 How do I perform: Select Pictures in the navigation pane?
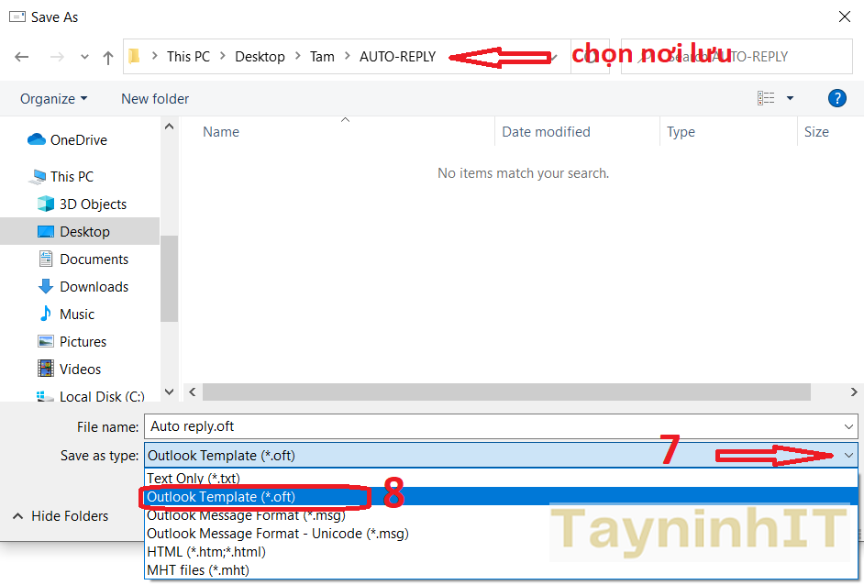pos(83,342)
